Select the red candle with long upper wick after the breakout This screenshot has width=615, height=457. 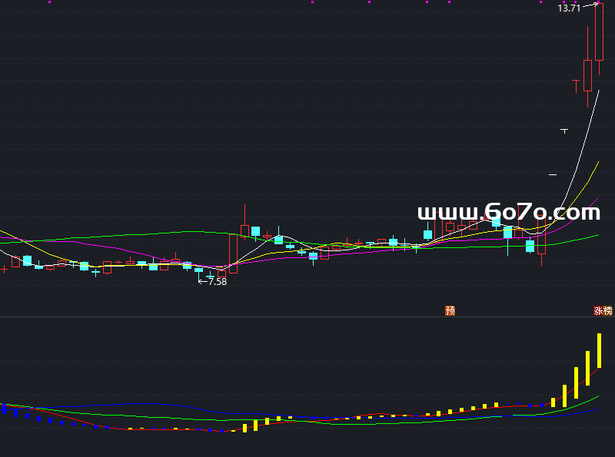coord(245,227)
